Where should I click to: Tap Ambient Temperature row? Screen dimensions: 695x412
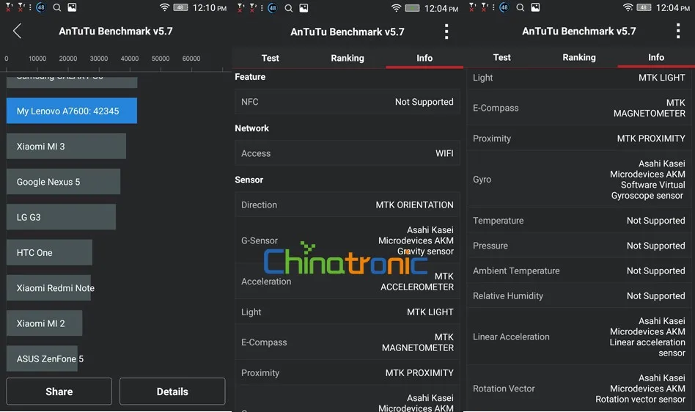(579, 271)
